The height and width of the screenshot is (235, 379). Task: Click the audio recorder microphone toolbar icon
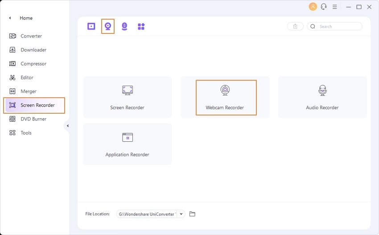click(124, 26)
